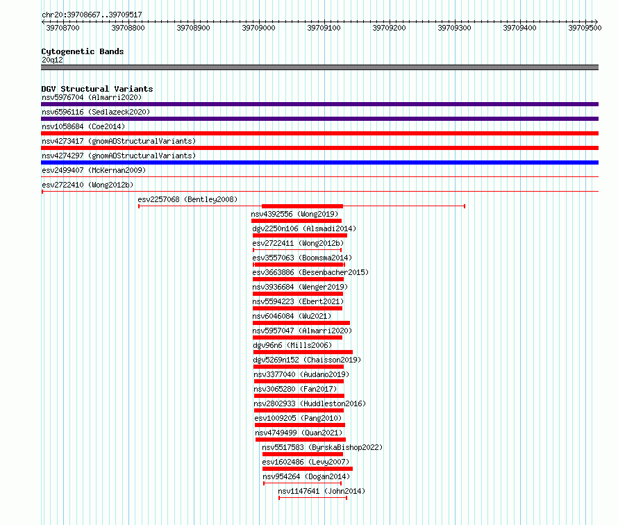Click the purple bar under nsv5976704
The image size is (618, 525).
click(x=319, y=104)
